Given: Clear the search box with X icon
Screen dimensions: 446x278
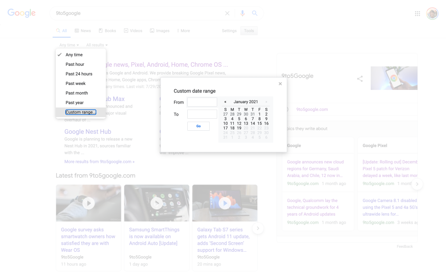Looking at the screenshot, I should tap(227, 13).
